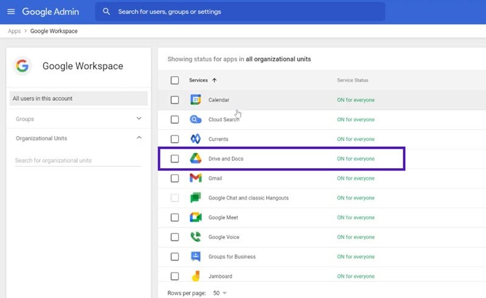Click Google Voice ON for everyone status

click(x=356, y=237)
